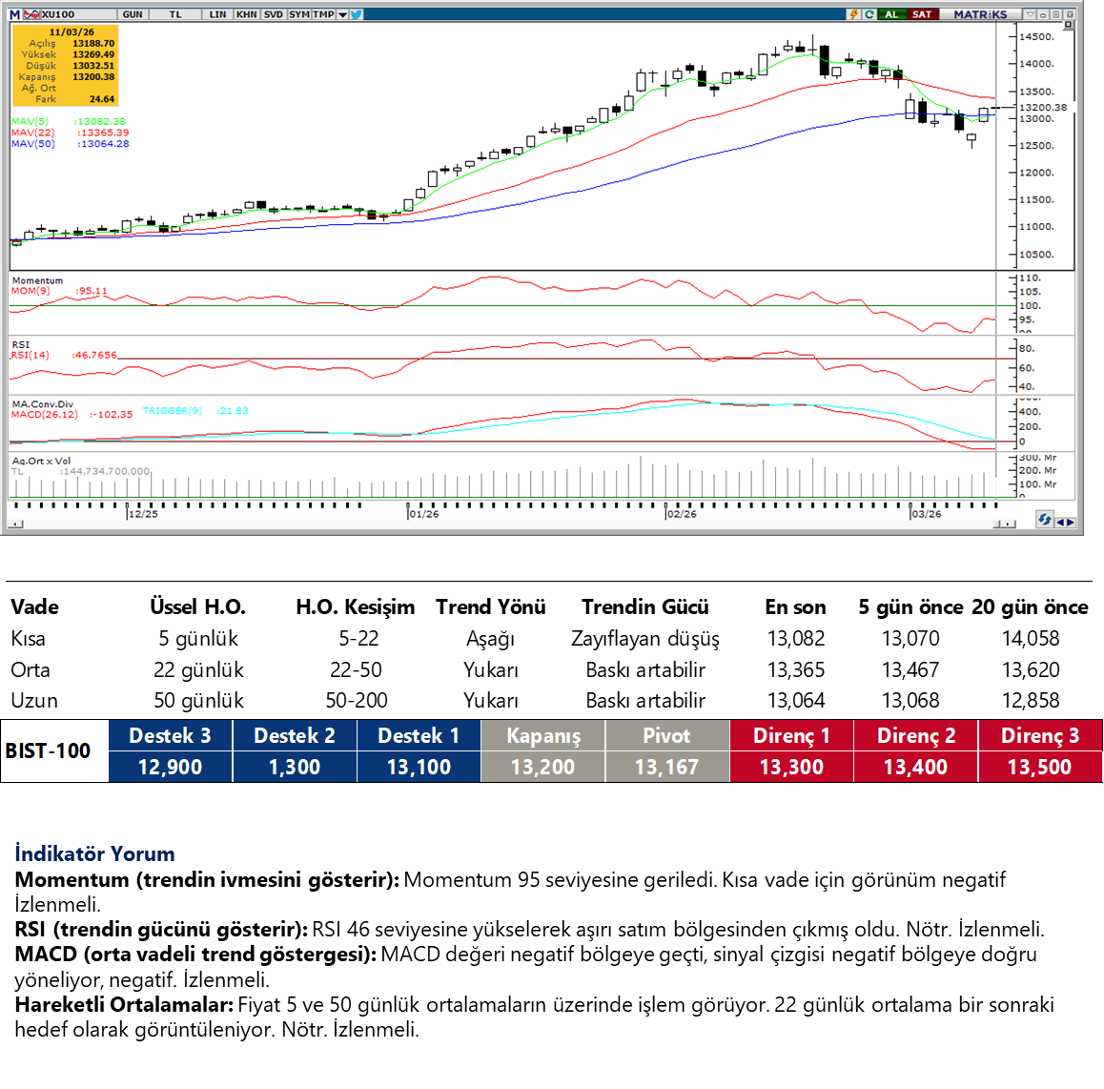The width and height of the screenshot is (1104, 1089).
Task: Click the green C icon in title bar
Action: click(x=869, y=14)
